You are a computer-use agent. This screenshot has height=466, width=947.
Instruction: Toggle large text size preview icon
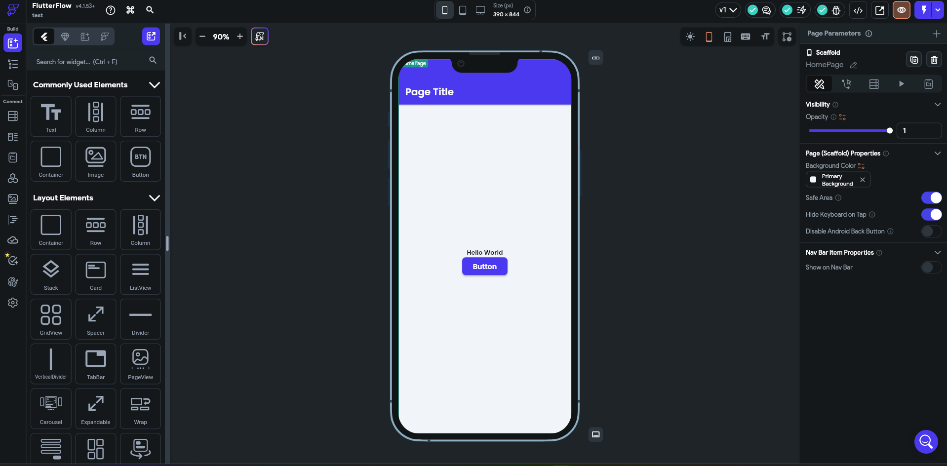tap(765, 37)
